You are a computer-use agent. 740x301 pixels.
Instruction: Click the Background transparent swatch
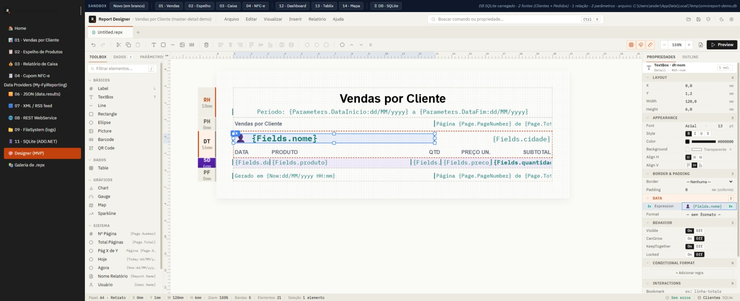(x=687, y=149)
